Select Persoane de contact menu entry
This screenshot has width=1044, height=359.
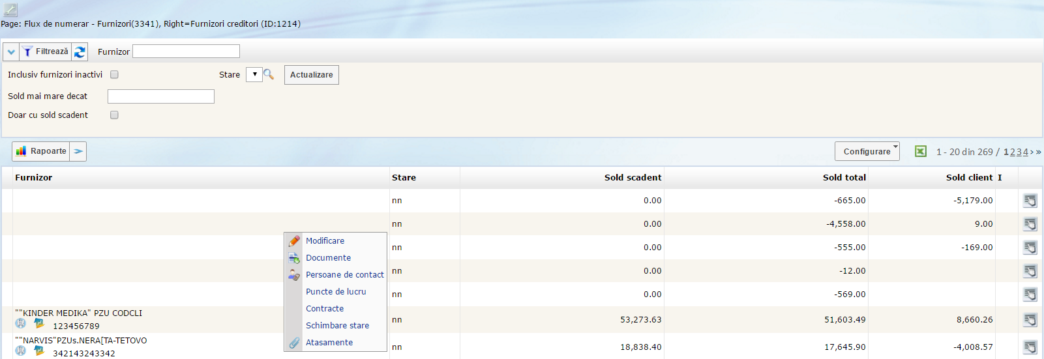click(x=344, y=275)
